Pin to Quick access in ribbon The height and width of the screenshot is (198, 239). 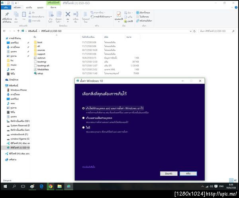point(7,17)
